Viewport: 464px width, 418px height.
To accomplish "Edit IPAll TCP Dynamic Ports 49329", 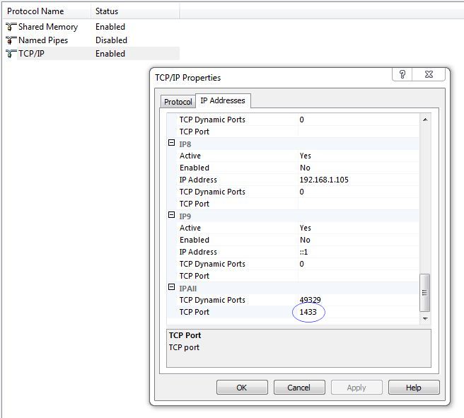I will 310,300.
